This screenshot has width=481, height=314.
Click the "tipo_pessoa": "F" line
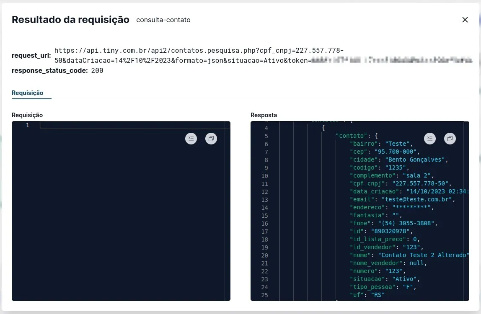tap(383, 287)
